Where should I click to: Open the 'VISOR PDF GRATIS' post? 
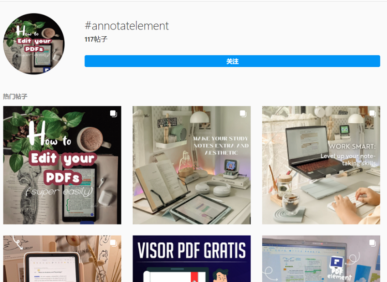coord(192,259)
